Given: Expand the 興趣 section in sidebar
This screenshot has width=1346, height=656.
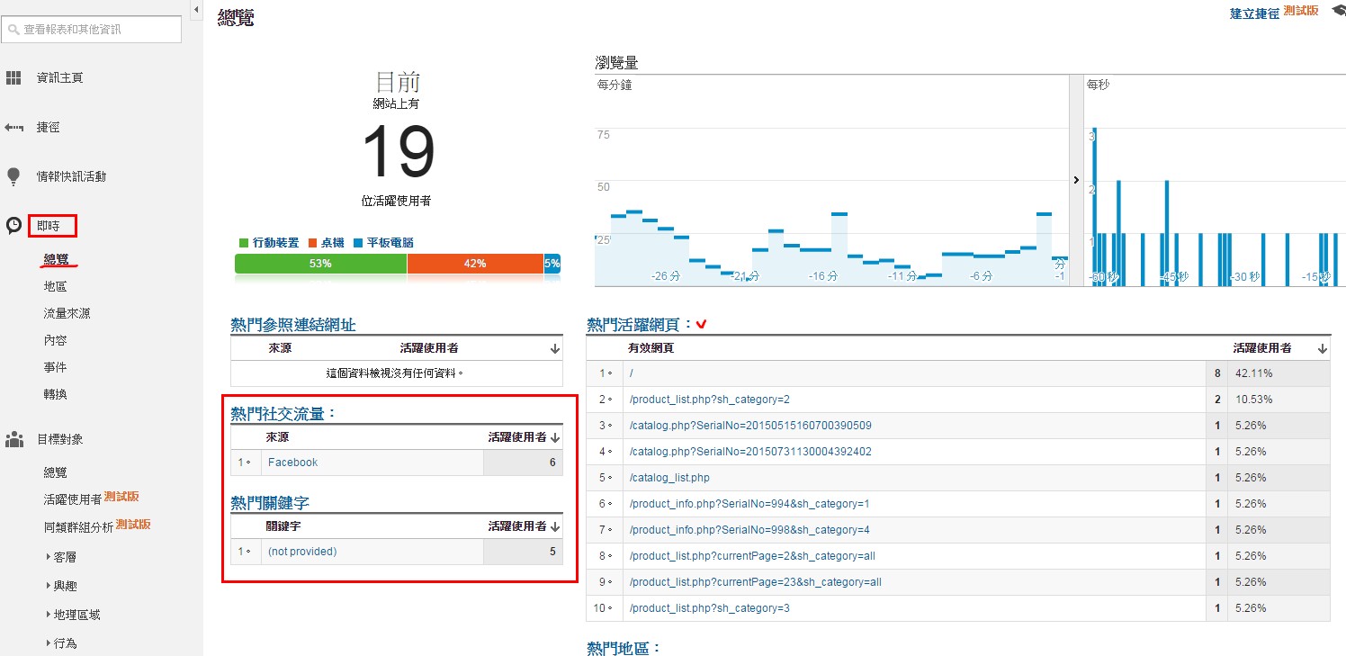Looking at the screenshot, I should click(x=49, y=586).
